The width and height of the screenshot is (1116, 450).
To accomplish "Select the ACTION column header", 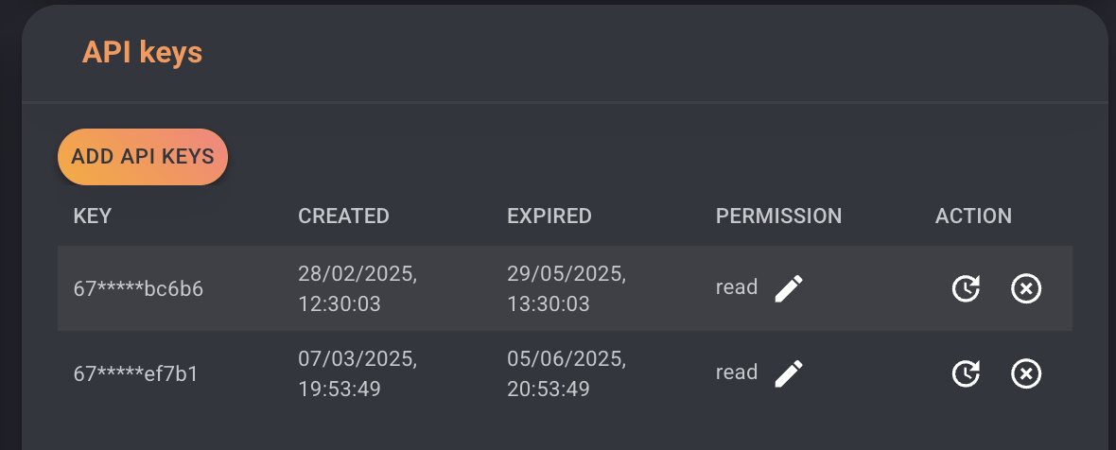I will point(973,216).
